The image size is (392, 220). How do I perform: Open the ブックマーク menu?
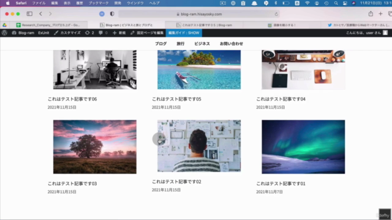[x=99, y=3]
